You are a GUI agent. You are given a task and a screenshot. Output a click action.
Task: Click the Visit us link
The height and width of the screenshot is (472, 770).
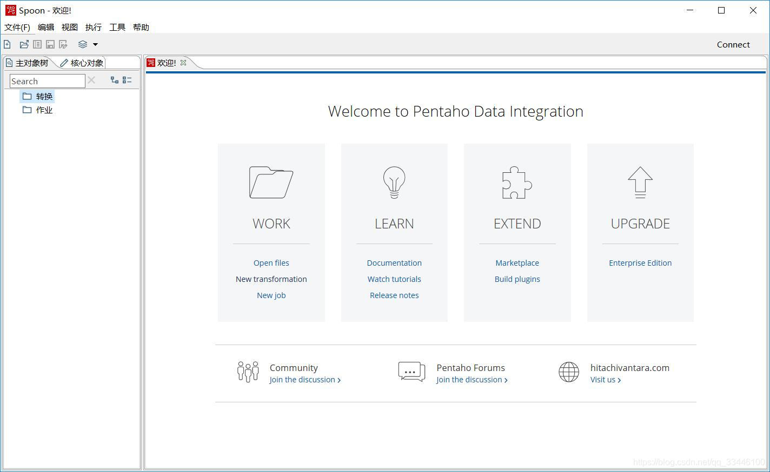(606, 380)
